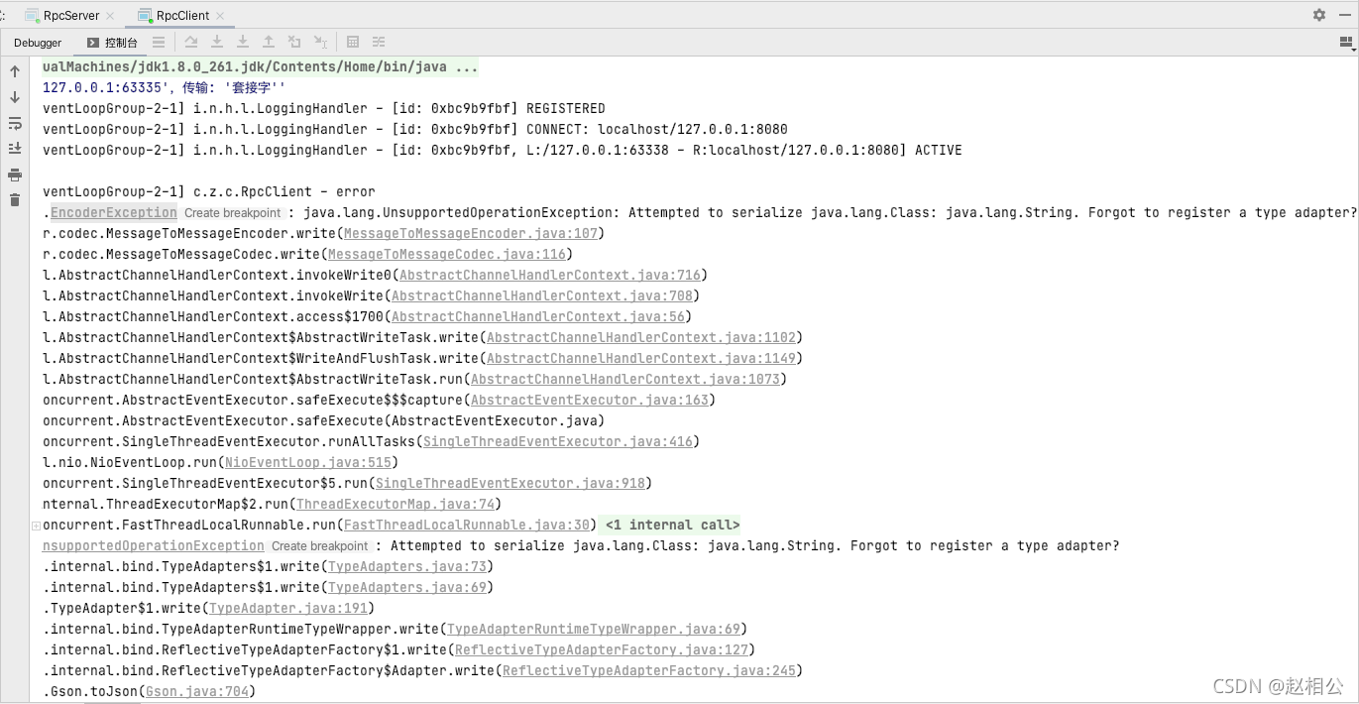Open the EncoderException link
The width and height of the screenshot is (1359, 704).
pos(114,212)
